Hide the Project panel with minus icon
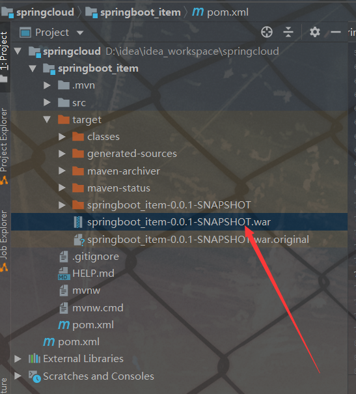 pyautogui.click(x=335, y=32)
